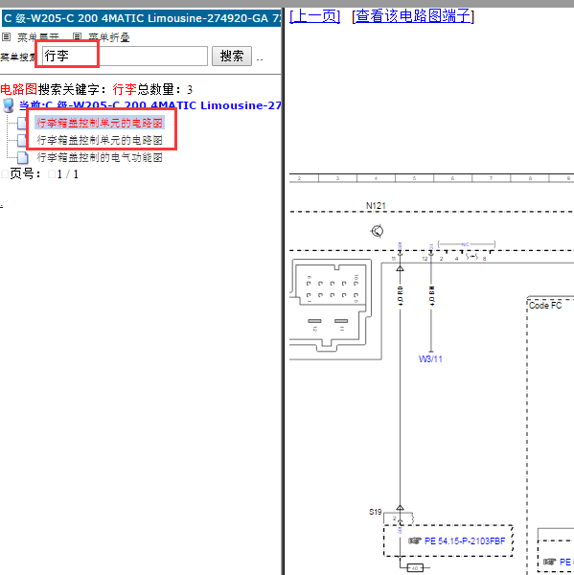Click the C 级-W205-C 200 4MATIC title bar
The height and width of the screenshot is (575, 574).
141,18
